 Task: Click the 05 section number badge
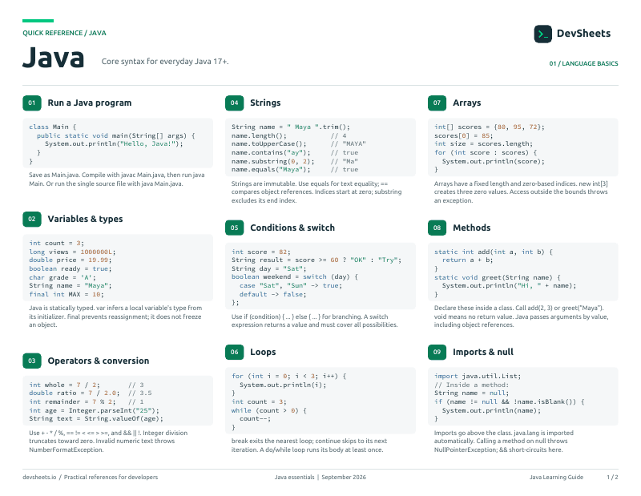click(234, 228)
